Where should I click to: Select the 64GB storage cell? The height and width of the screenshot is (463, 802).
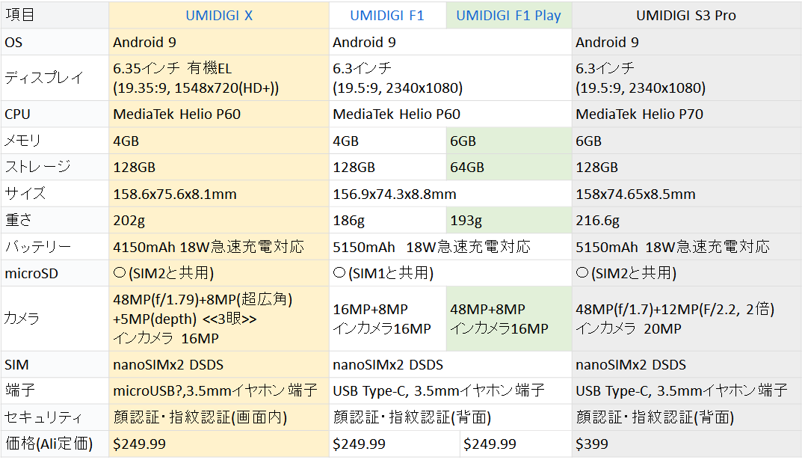click(x=508, y=168)
